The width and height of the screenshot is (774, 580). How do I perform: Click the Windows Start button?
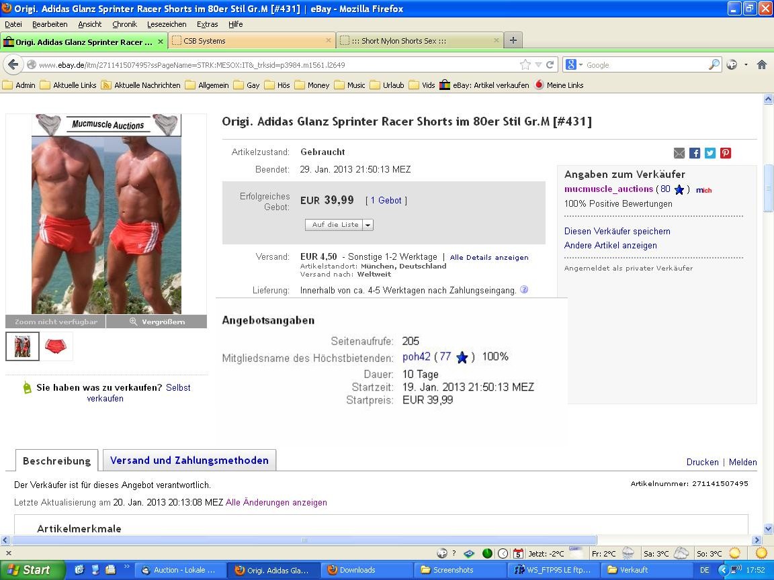click(32, 570)
